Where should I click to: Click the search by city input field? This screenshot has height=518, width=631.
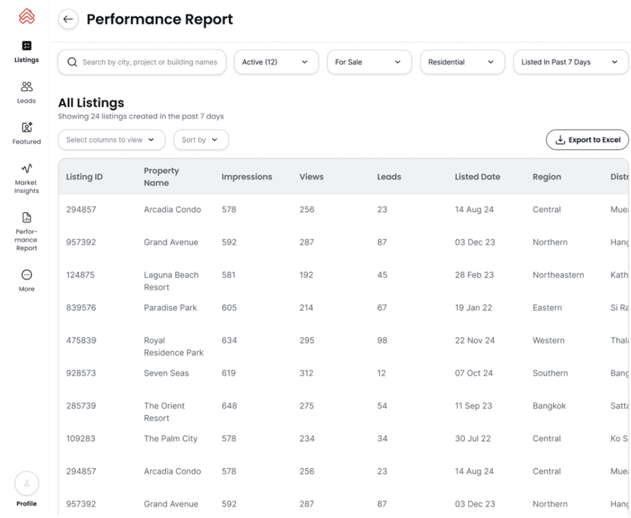[149, 62]
